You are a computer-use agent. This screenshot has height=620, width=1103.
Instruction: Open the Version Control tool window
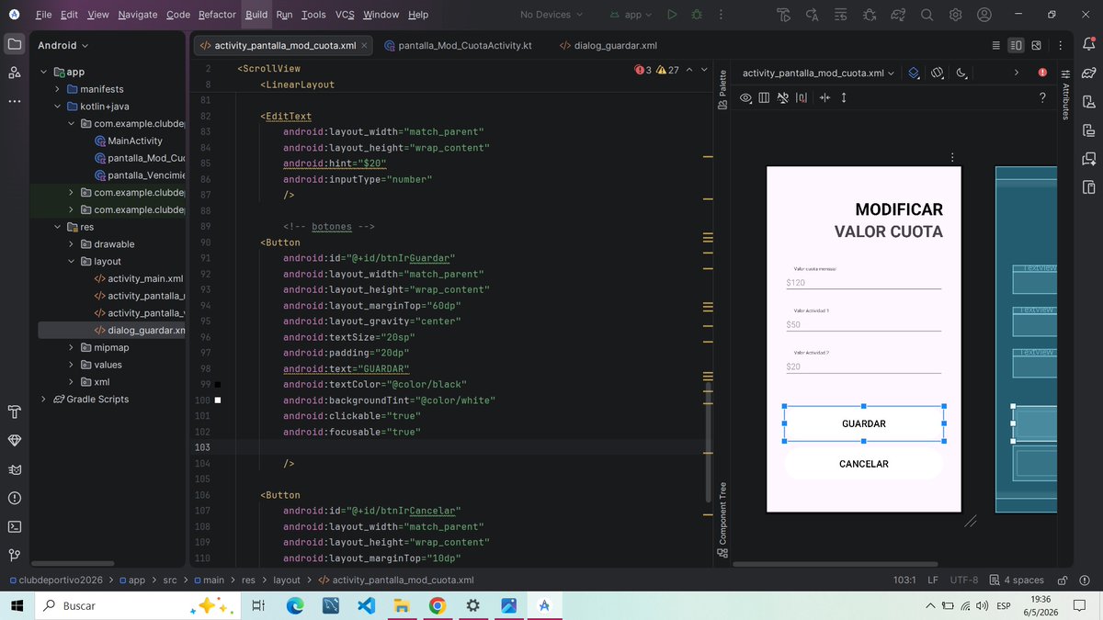[14, 555]
